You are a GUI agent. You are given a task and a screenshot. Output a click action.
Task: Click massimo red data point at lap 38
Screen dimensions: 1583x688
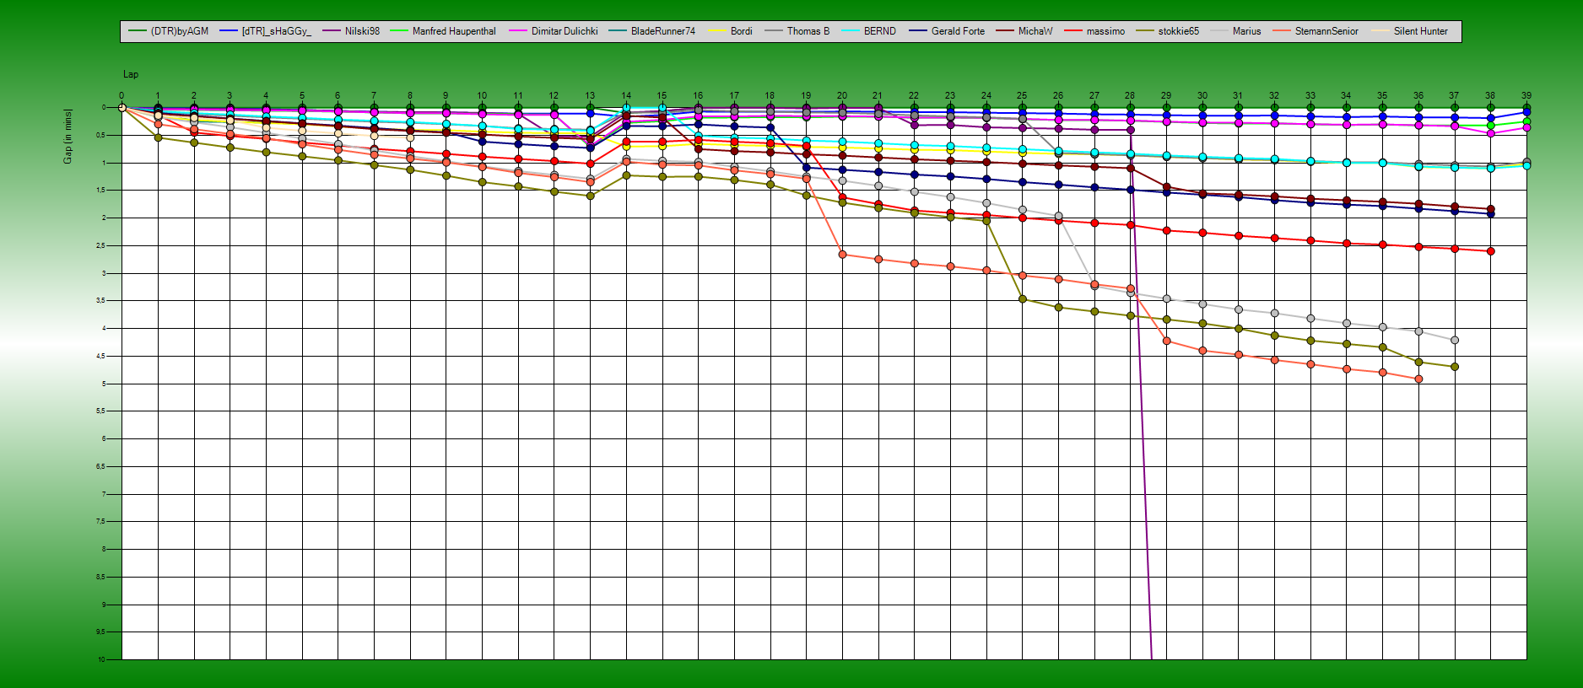tap(1490, 251)
